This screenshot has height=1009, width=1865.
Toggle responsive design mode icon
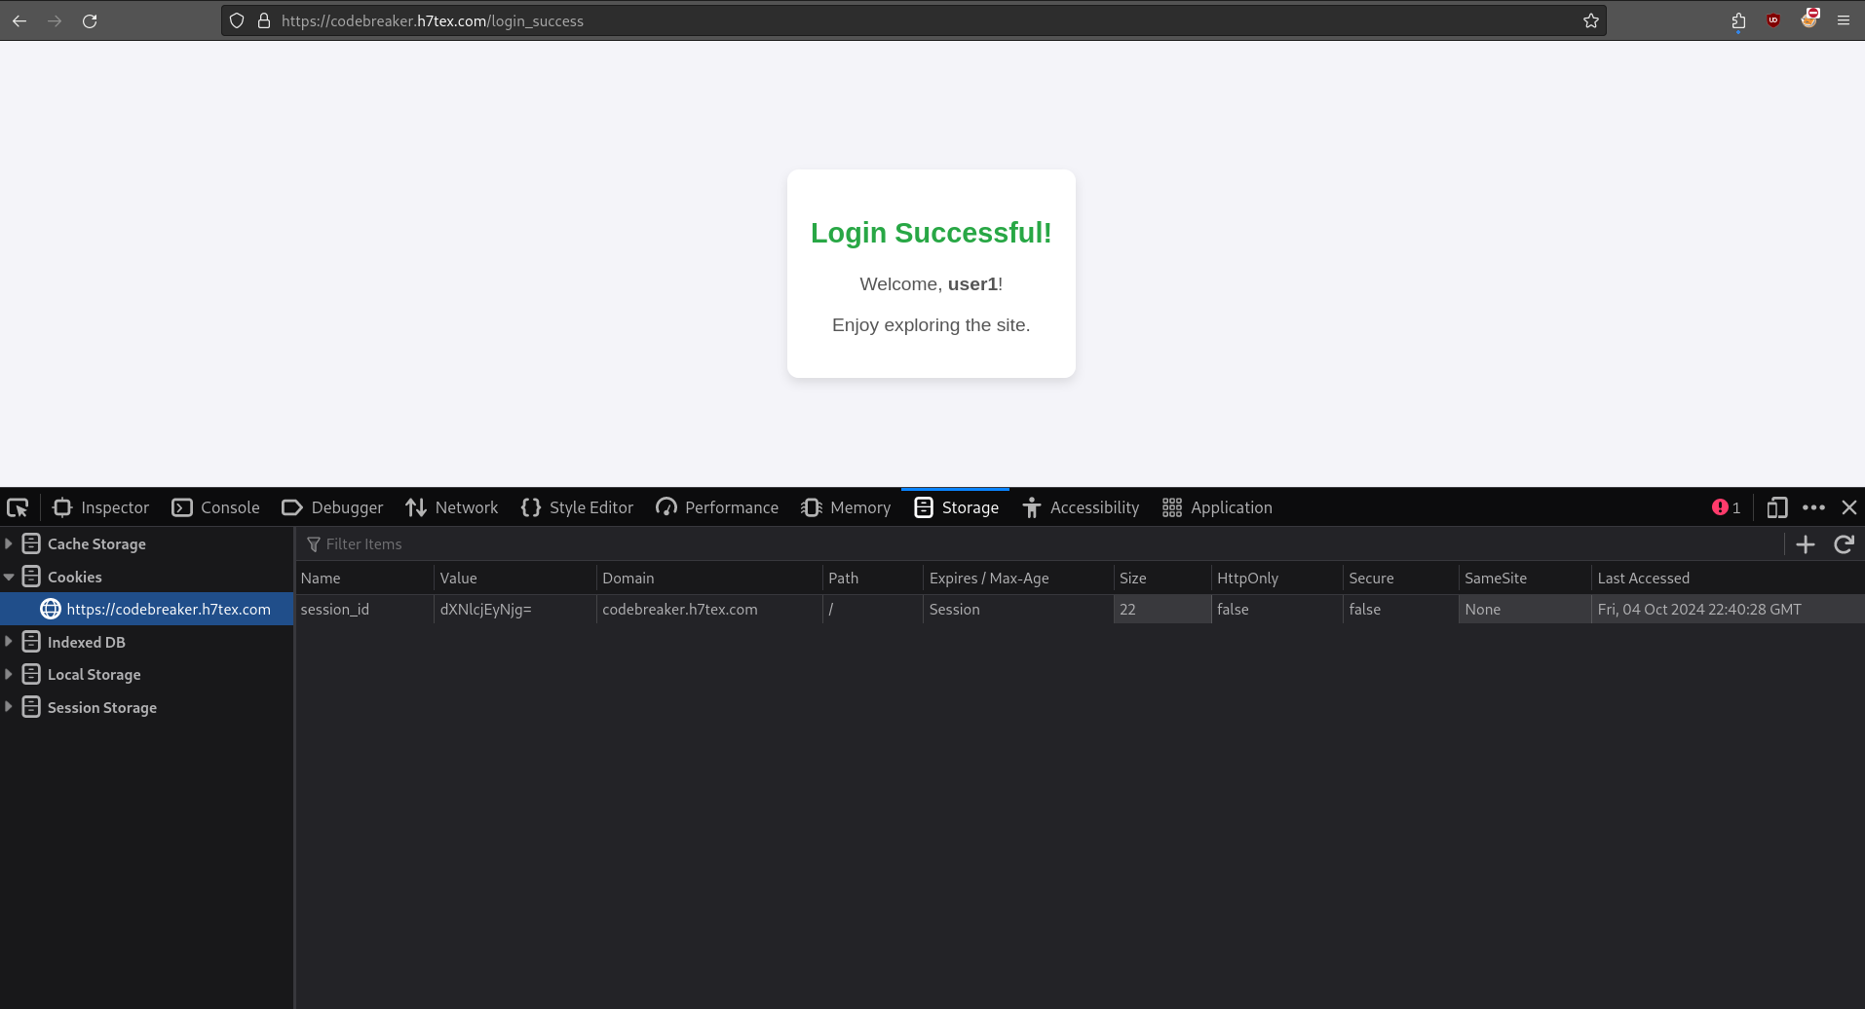pyautogui.click(x=1777, y=507)
